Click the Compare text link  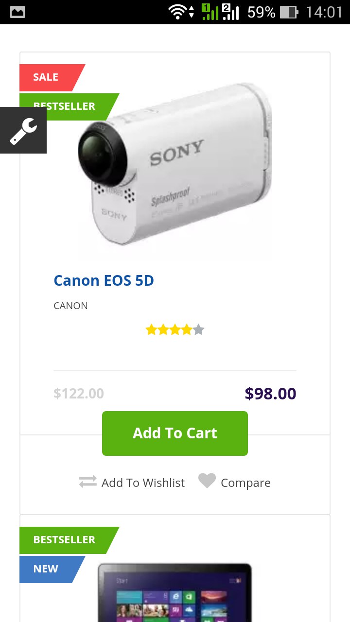click(245, 483)
